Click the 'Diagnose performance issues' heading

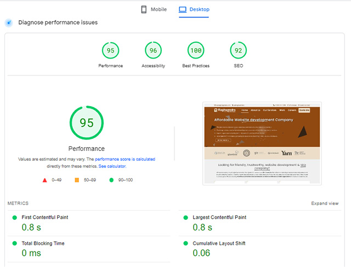click(58, 22)
